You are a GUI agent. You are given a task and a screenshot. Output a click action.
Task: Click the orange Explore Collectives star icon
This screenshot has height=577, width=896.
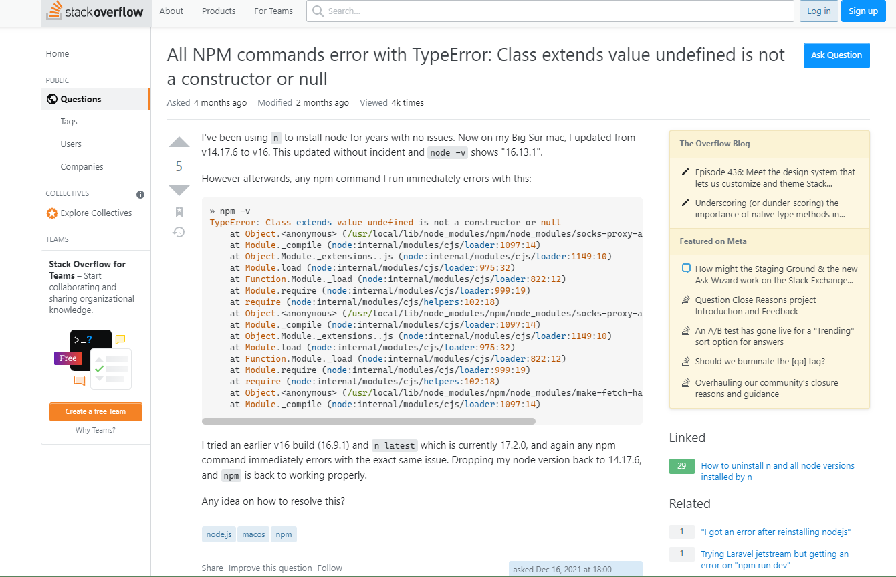coord(51,213)
